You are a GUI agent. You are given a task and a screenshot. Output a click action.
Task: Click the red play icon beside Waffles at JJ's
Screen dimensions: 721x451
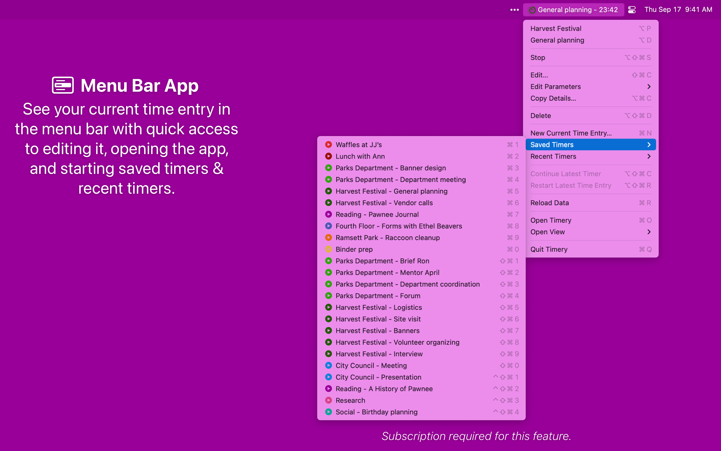point(328,145)
